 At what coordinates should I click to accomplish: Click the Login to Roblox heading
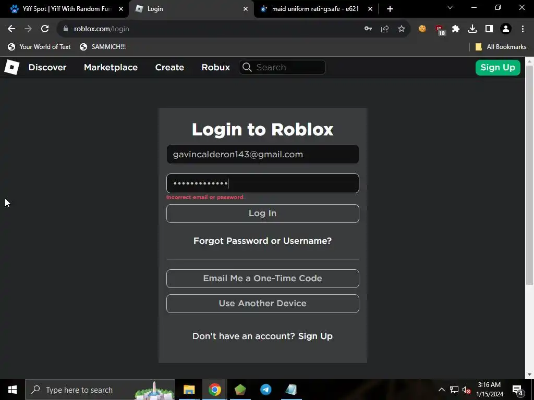(x=263, y=129)
